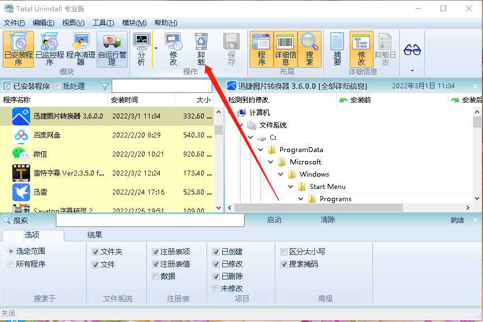Uncheck the 注册表值 checkbox

tap(155, 264)
